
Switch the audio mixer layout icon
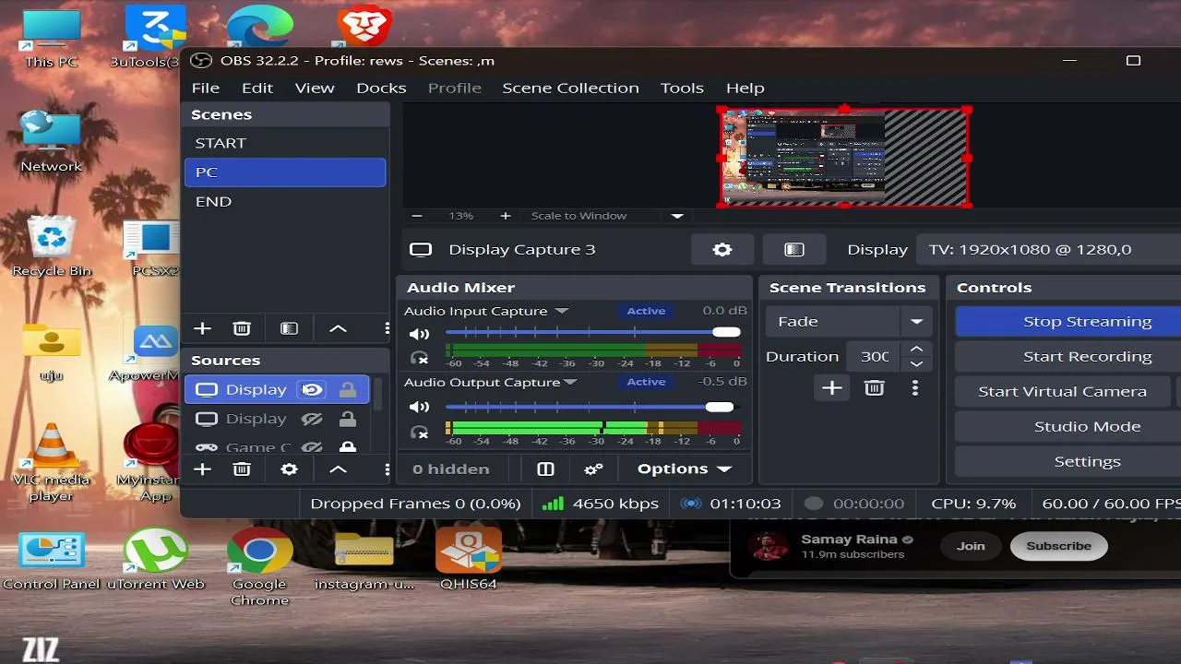[x=545, y=469]
